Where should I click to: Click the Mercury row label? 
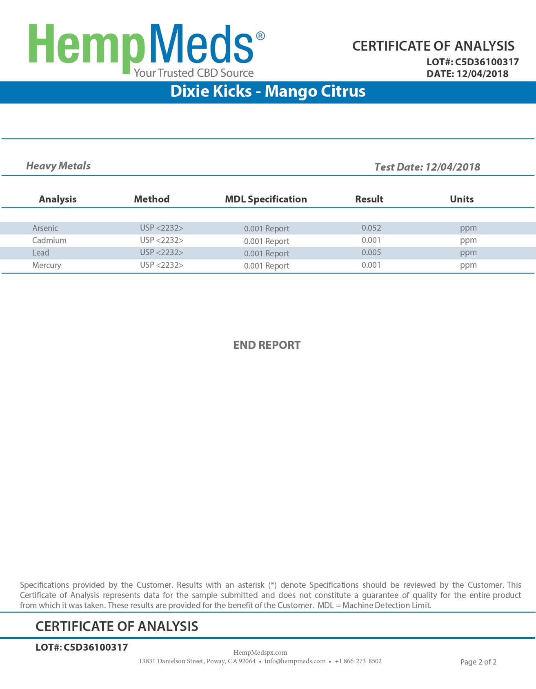point(47,265)
